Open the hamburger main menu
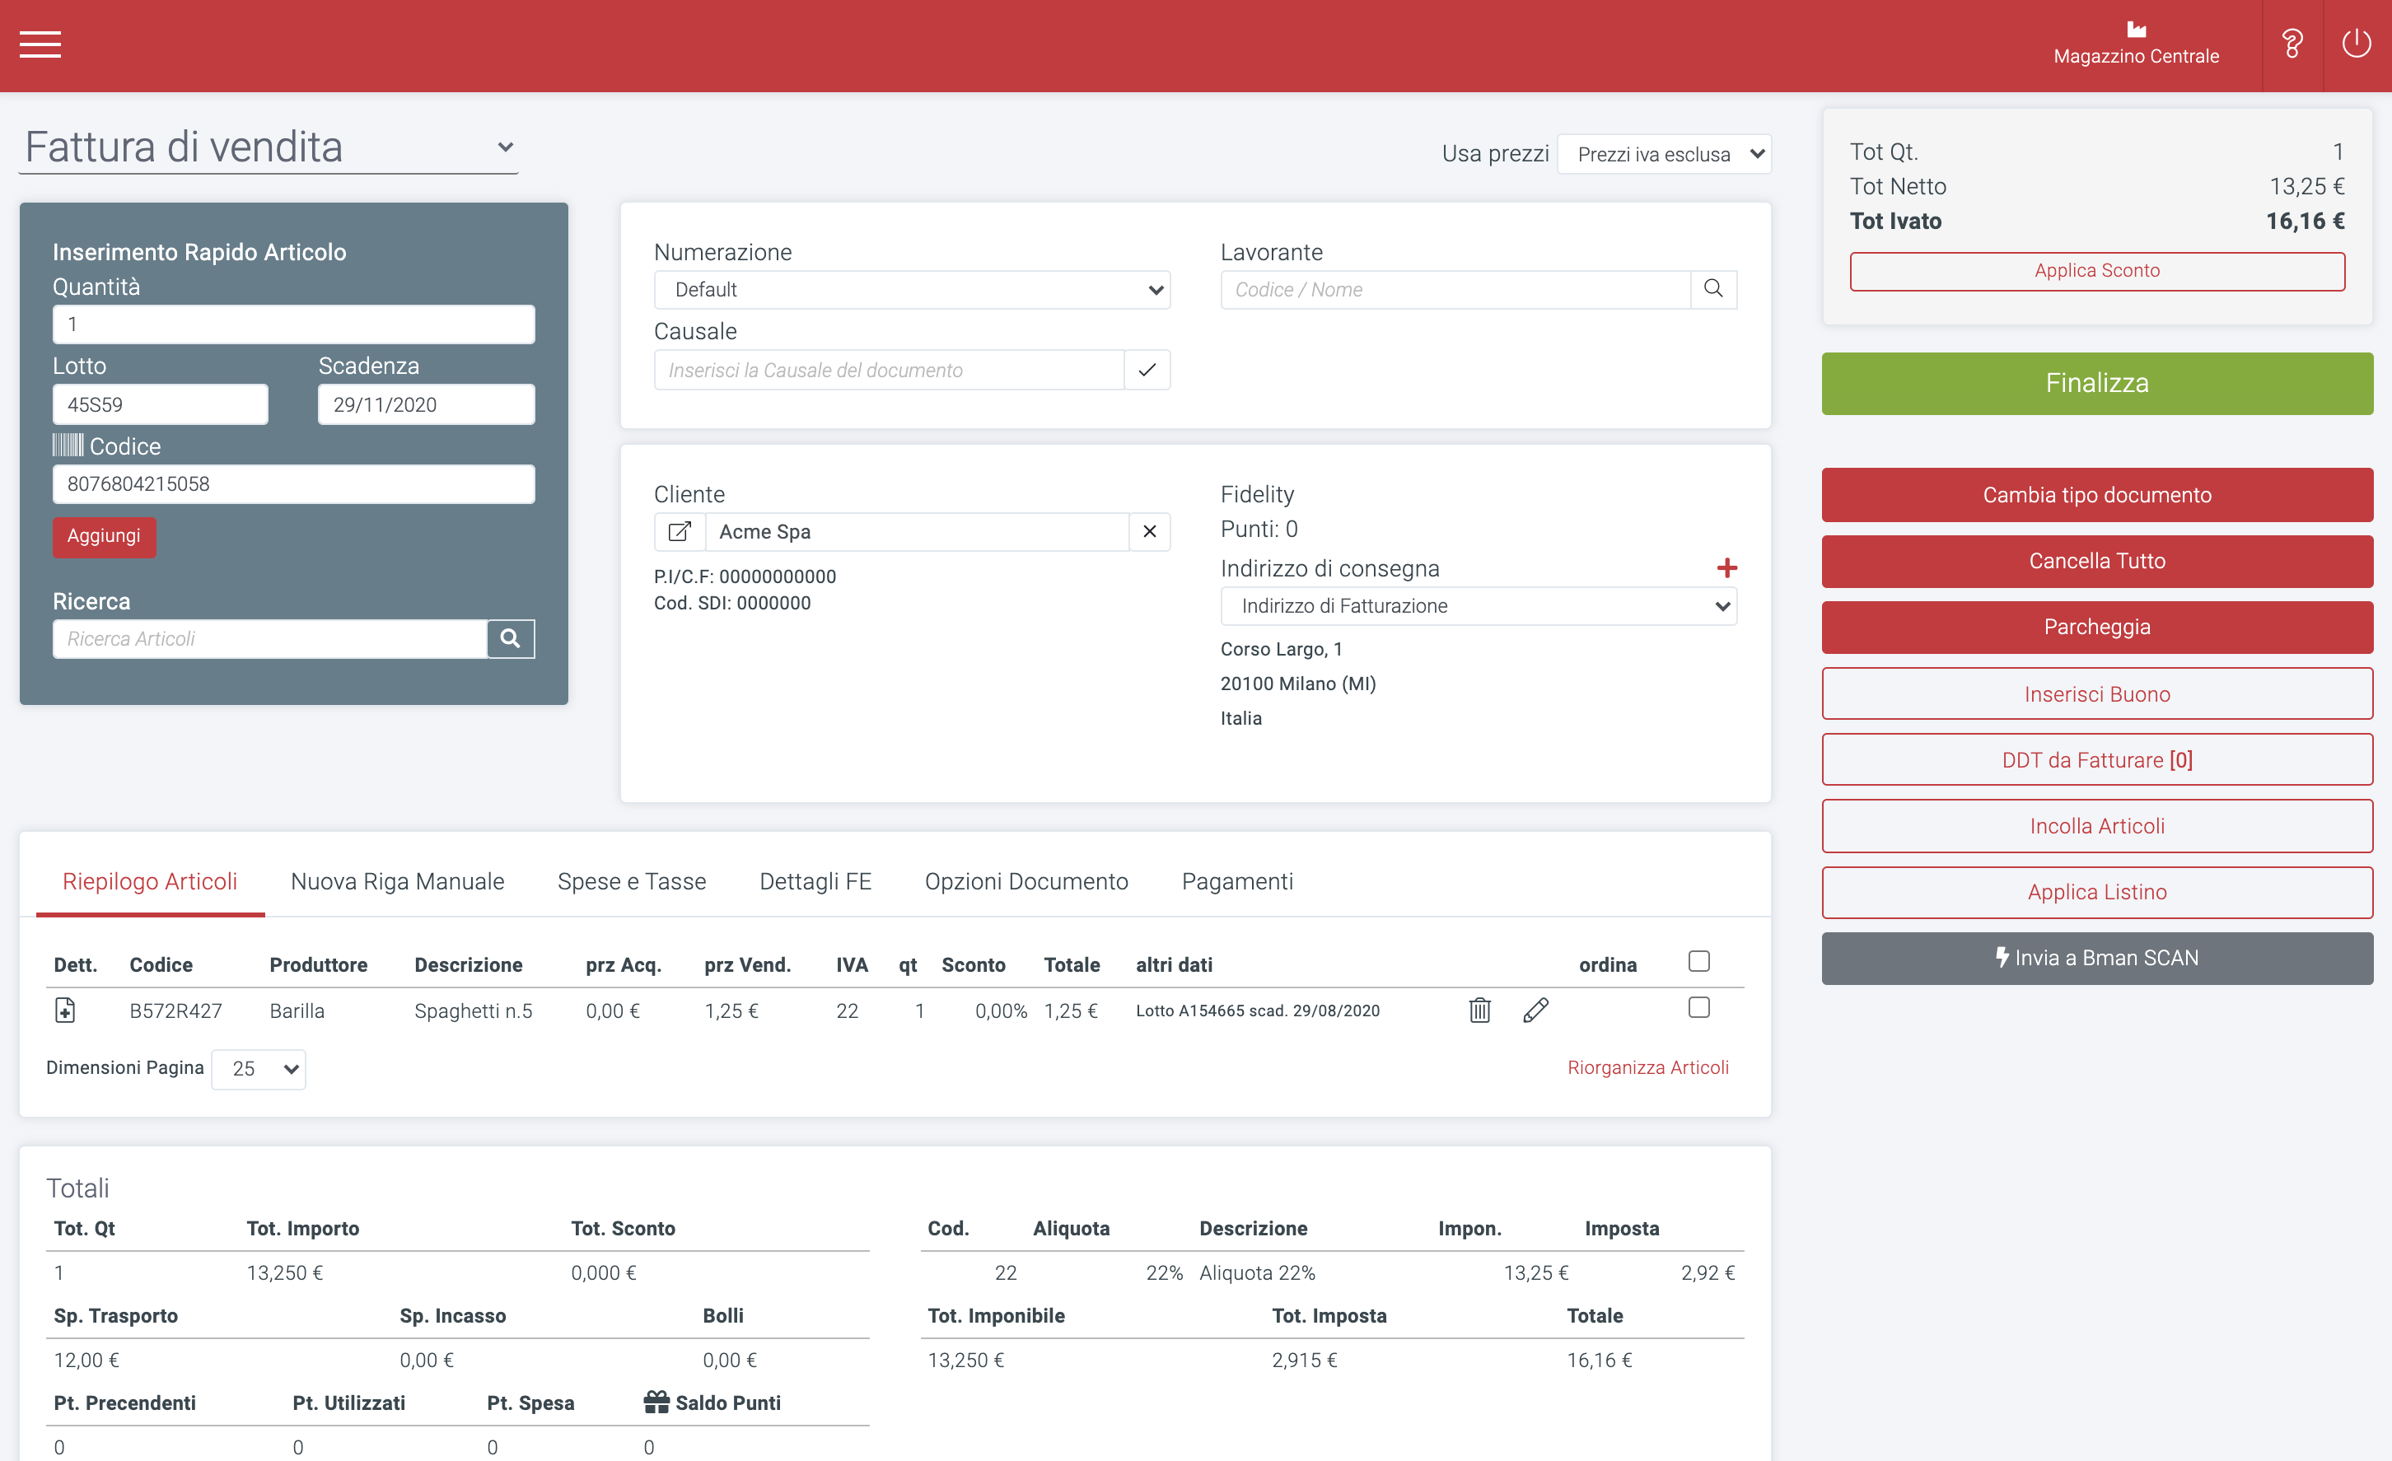This screenshot has width=2392, height=1461. 40,44
